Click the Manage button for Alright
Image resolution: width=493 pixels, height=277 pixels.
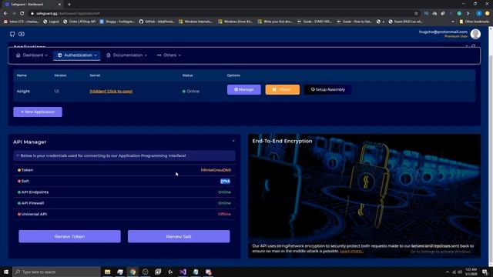pos(244,89)
